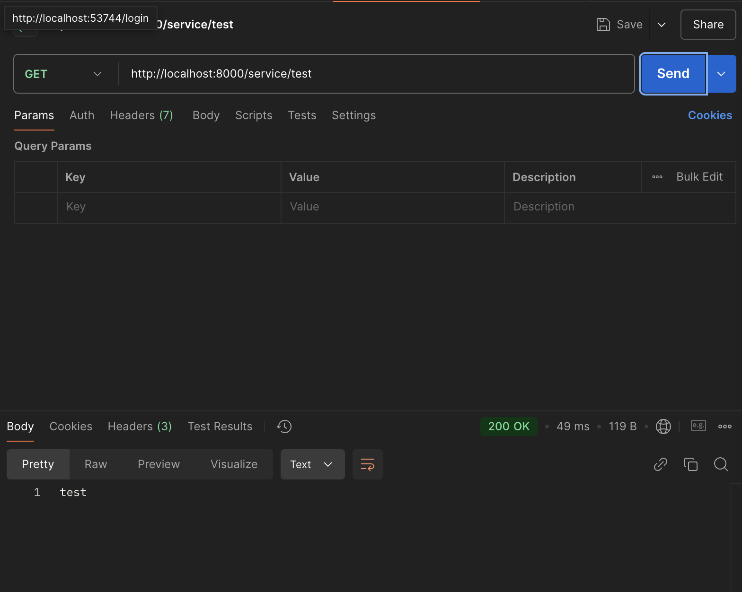Screen dimensions: 742x592
Task: Switch to Raw response view
Action: tap(96, 464)
